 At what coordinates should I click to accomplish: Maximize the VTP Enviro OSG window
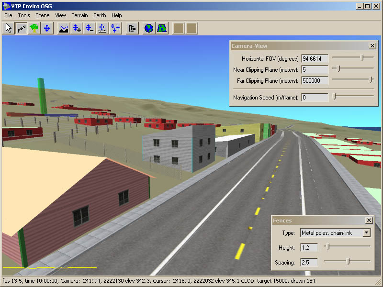(367, 6)
